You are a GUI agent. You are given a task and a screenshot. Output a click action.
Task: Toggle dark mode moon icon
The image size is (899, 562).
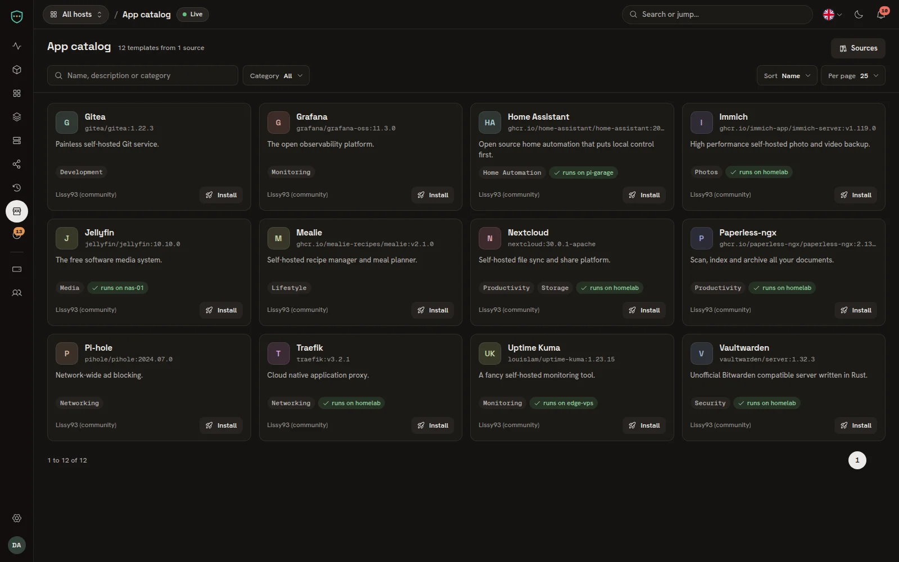[x=859, y=15]
